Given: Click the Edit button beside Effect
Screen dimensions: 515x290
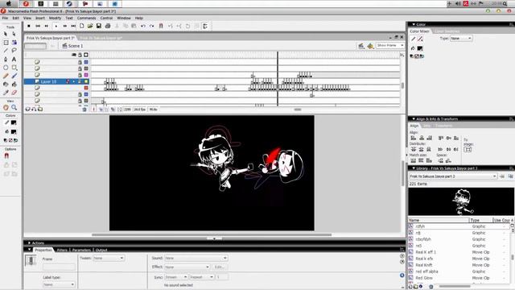Looking at the screenshot, I should (x=220, y=267).
